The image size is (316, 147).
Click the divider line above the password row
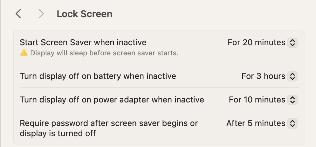coord(159,111)
